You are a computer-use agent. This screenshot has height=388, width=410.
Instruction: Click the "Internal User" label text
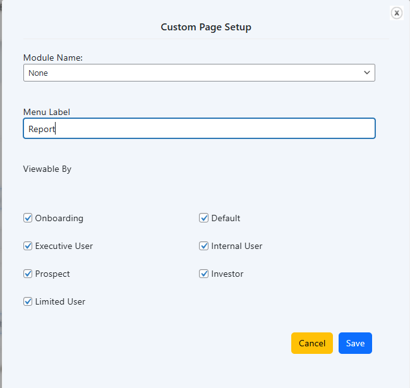(x=237, y=246)
